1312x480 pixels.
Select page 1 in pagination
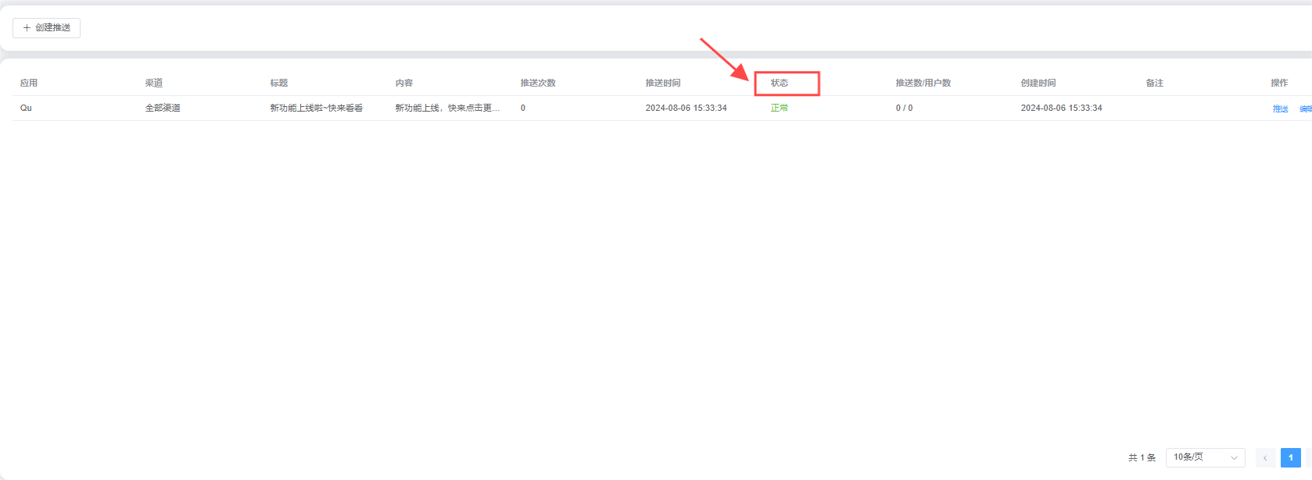click(1290, 458)
